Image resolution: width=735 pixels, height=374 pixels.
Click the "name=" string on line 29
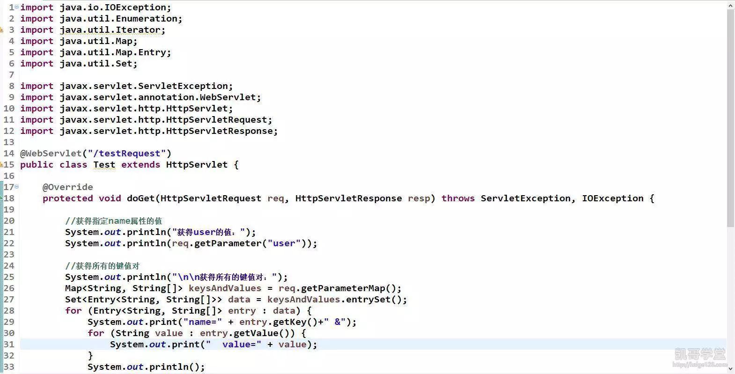pos(203,322)
